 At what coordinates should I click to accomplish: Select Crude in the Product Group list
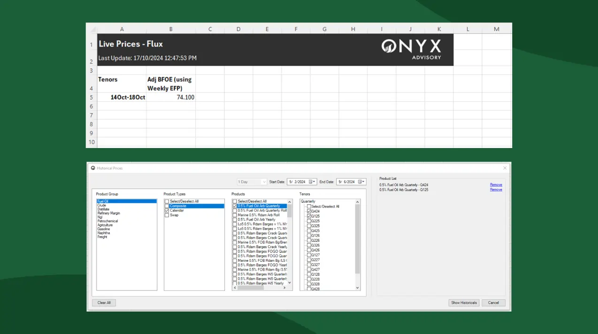pyautogui.click(x=101, y=205)
